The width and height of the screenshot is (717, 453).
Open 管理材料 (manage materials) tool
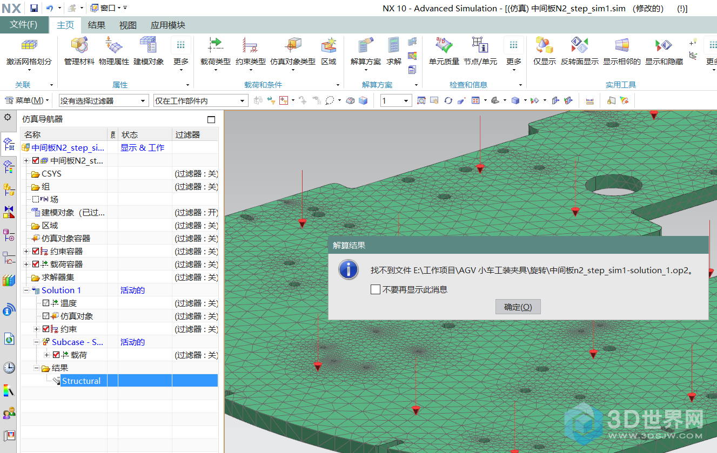[x=79, y=46]
